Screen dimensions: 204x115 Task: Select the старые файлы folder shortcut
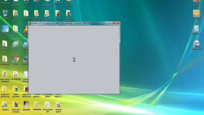point(47,13)
